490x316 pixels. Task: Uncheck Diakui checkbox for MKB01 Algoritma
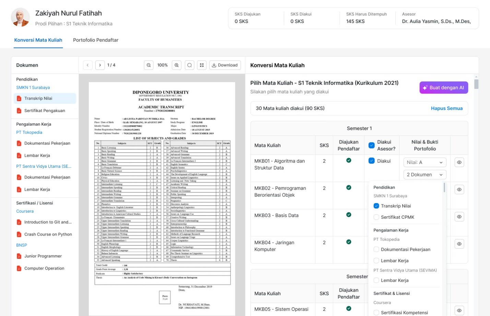tap(371, 161)
